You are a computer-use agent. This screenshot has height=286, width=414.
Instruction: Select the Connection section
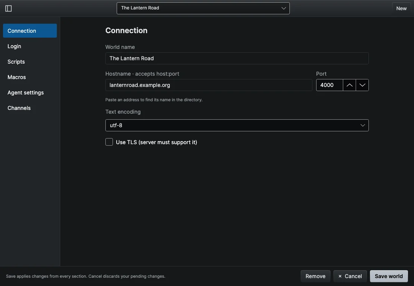(30, 30)
